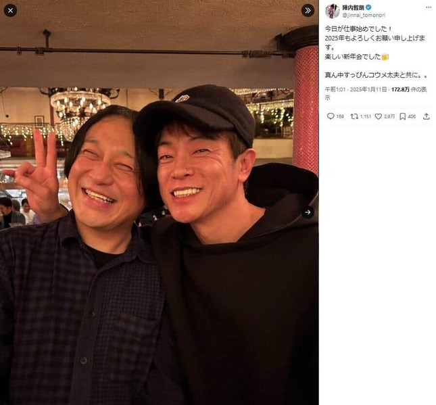The width and height of the screenshot is (436, 405).
Task: Click the 172.8万 view count
Action: pyautogui.click(x=400, y=89)
